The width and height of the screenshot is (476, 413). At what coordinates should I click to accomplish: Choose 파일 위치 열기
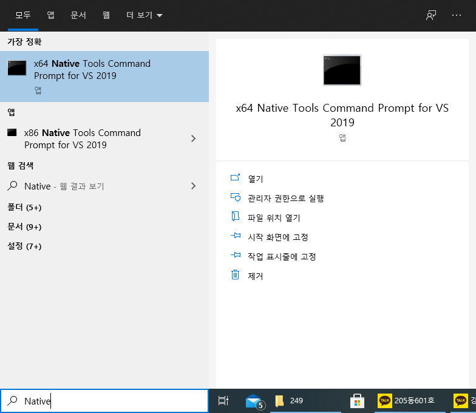click(x=274, y=217)
